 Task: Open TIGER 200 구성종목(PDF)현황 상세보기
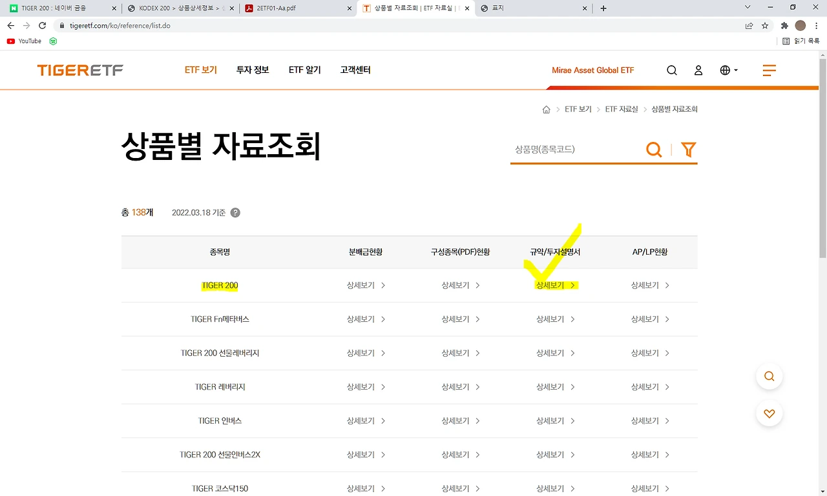tap(461, 285)
